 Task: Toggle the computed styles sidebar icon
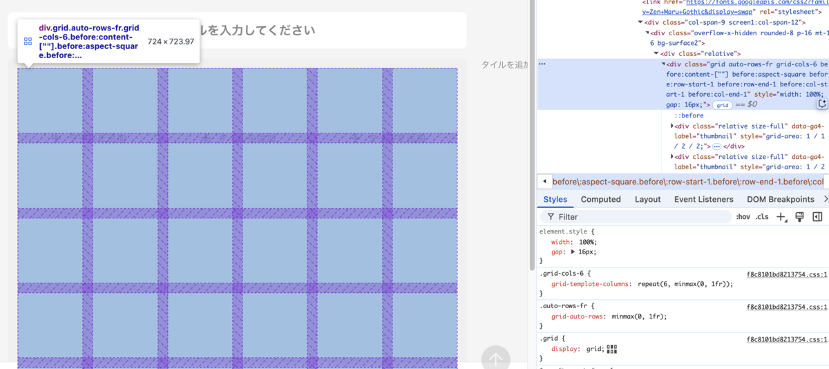pos(817,217)
